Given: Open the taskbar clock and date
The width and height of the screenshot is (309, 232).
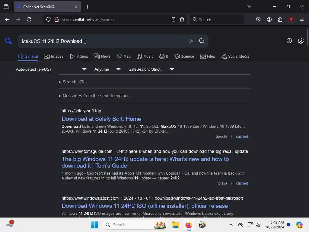Looking at the screenshot, I should [x=275, y=225].
